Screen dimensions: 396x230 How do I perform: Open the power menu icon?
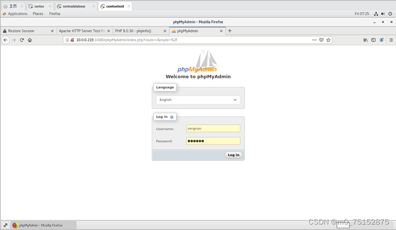[x=390, y=14]
